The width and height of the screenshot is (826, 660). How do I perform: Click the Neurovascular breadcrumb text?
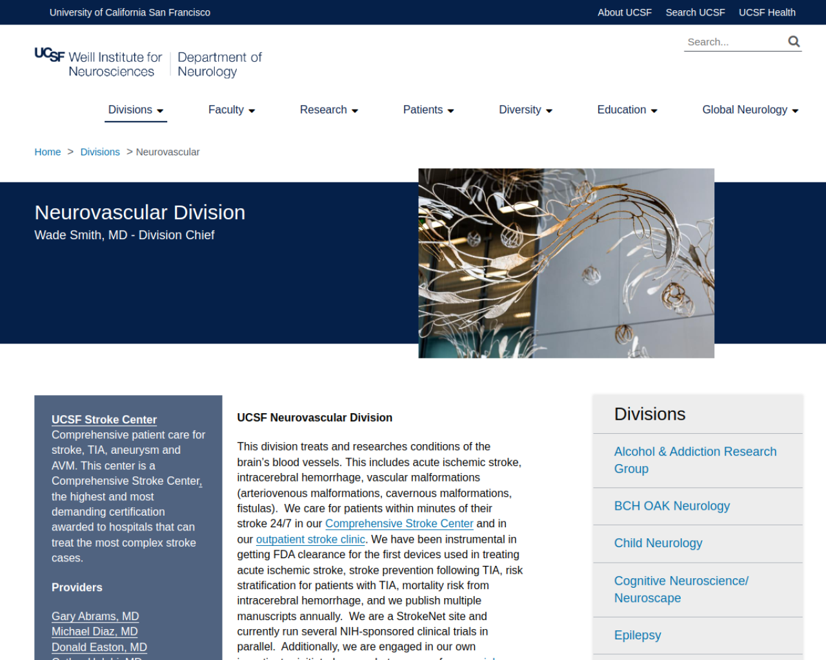168,152
